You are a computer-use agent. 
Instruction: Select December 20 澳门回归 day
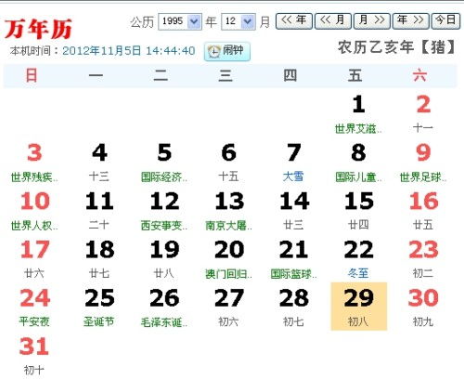(229, 259)
